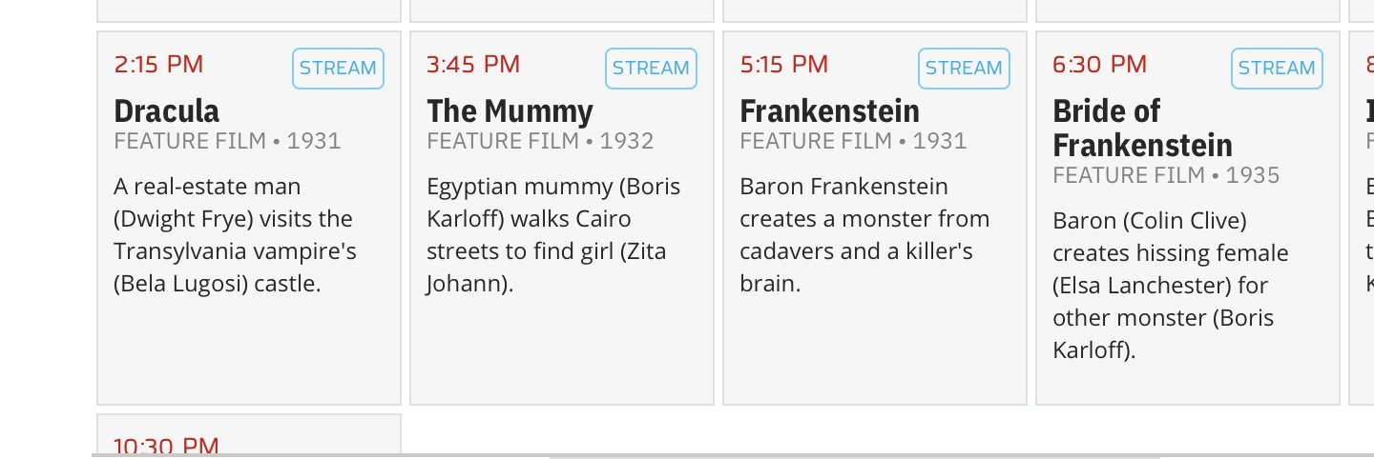Stream the 5:15 PM Frankenstein showing
Viewport: 1374px width, 459px height.
(x=964, y=69)
